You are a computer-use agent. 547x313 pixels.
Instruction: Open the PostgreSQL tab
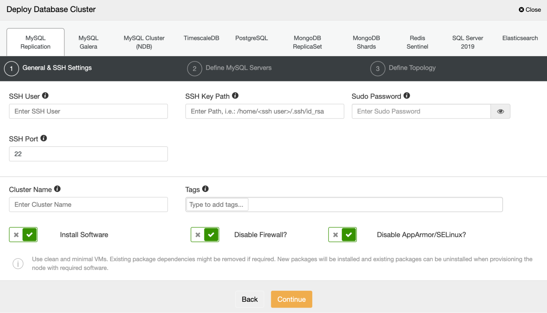pos(251,38)
